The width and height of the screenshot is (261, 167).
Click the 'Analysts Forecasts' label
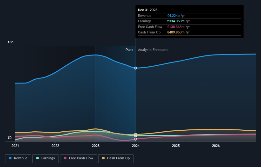153,50
